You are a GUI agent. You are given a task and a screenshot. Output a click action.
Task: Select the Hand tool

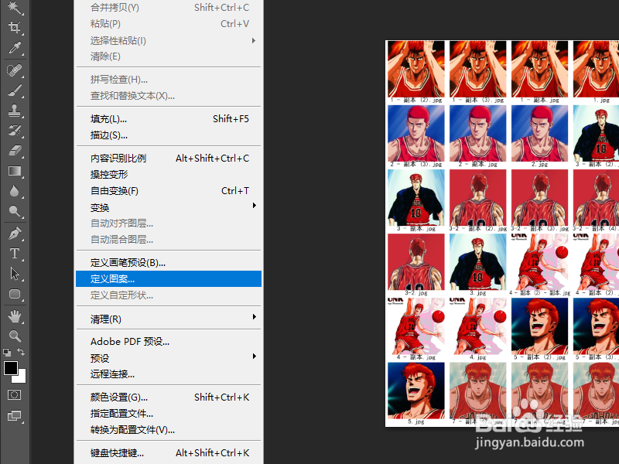click(x=15, y=316)
